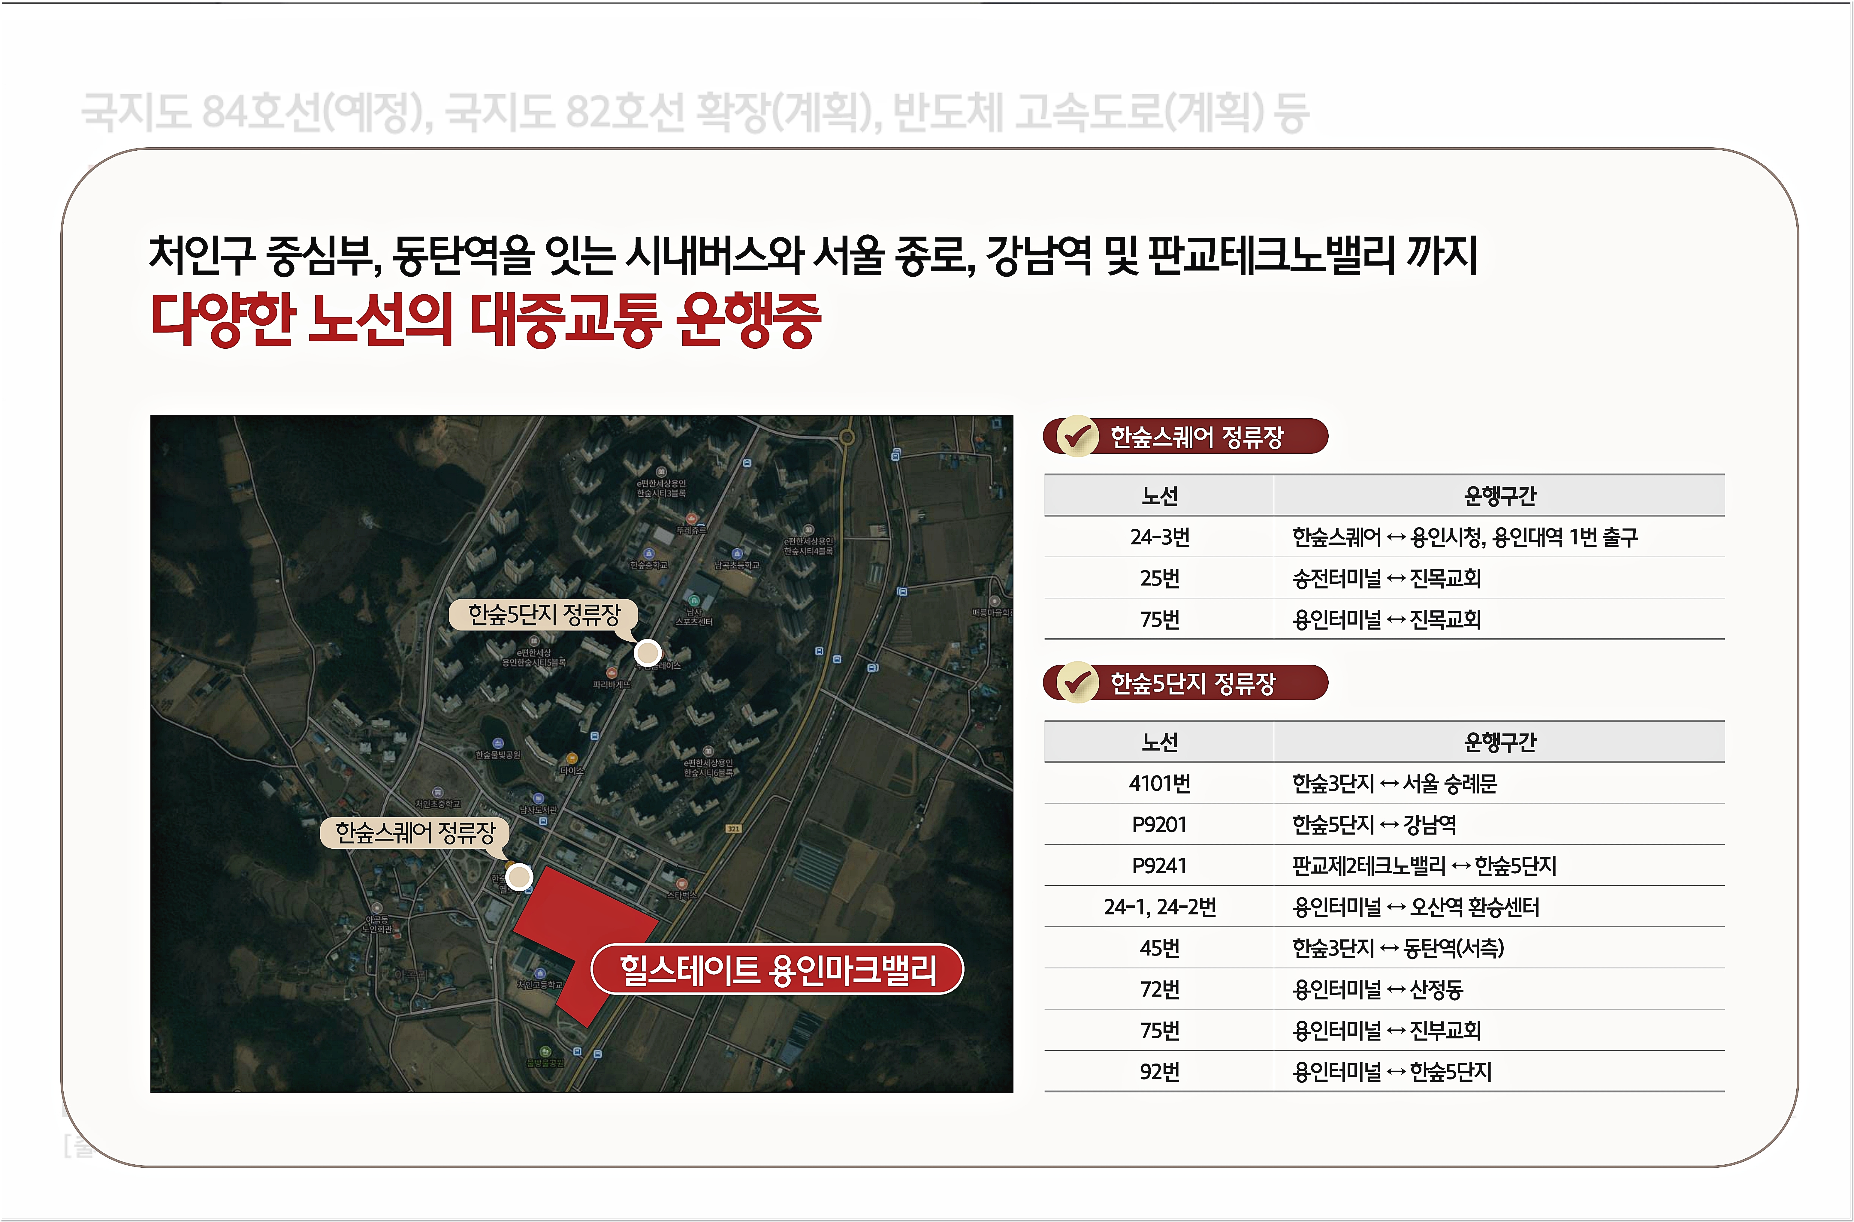Click the 한숲스퀘어 정류장 map marker dot

tap(519, 877)
